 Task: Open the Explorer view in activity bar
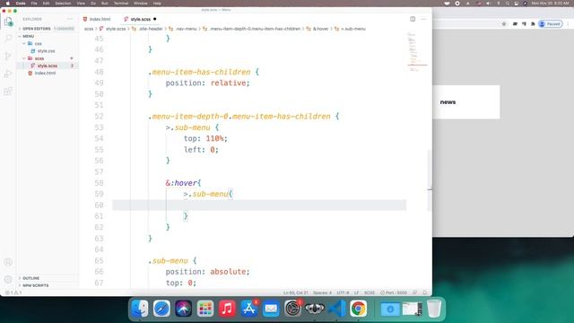(x=8, y=22)
